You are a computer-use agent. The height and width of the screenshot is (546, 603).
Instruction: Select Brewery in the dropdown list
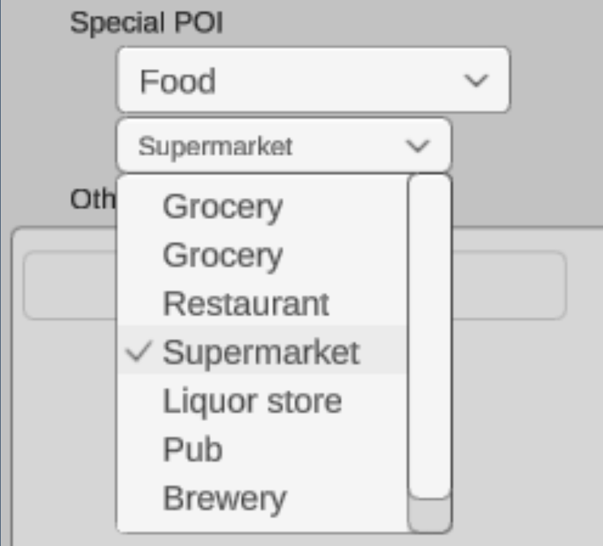224,498
